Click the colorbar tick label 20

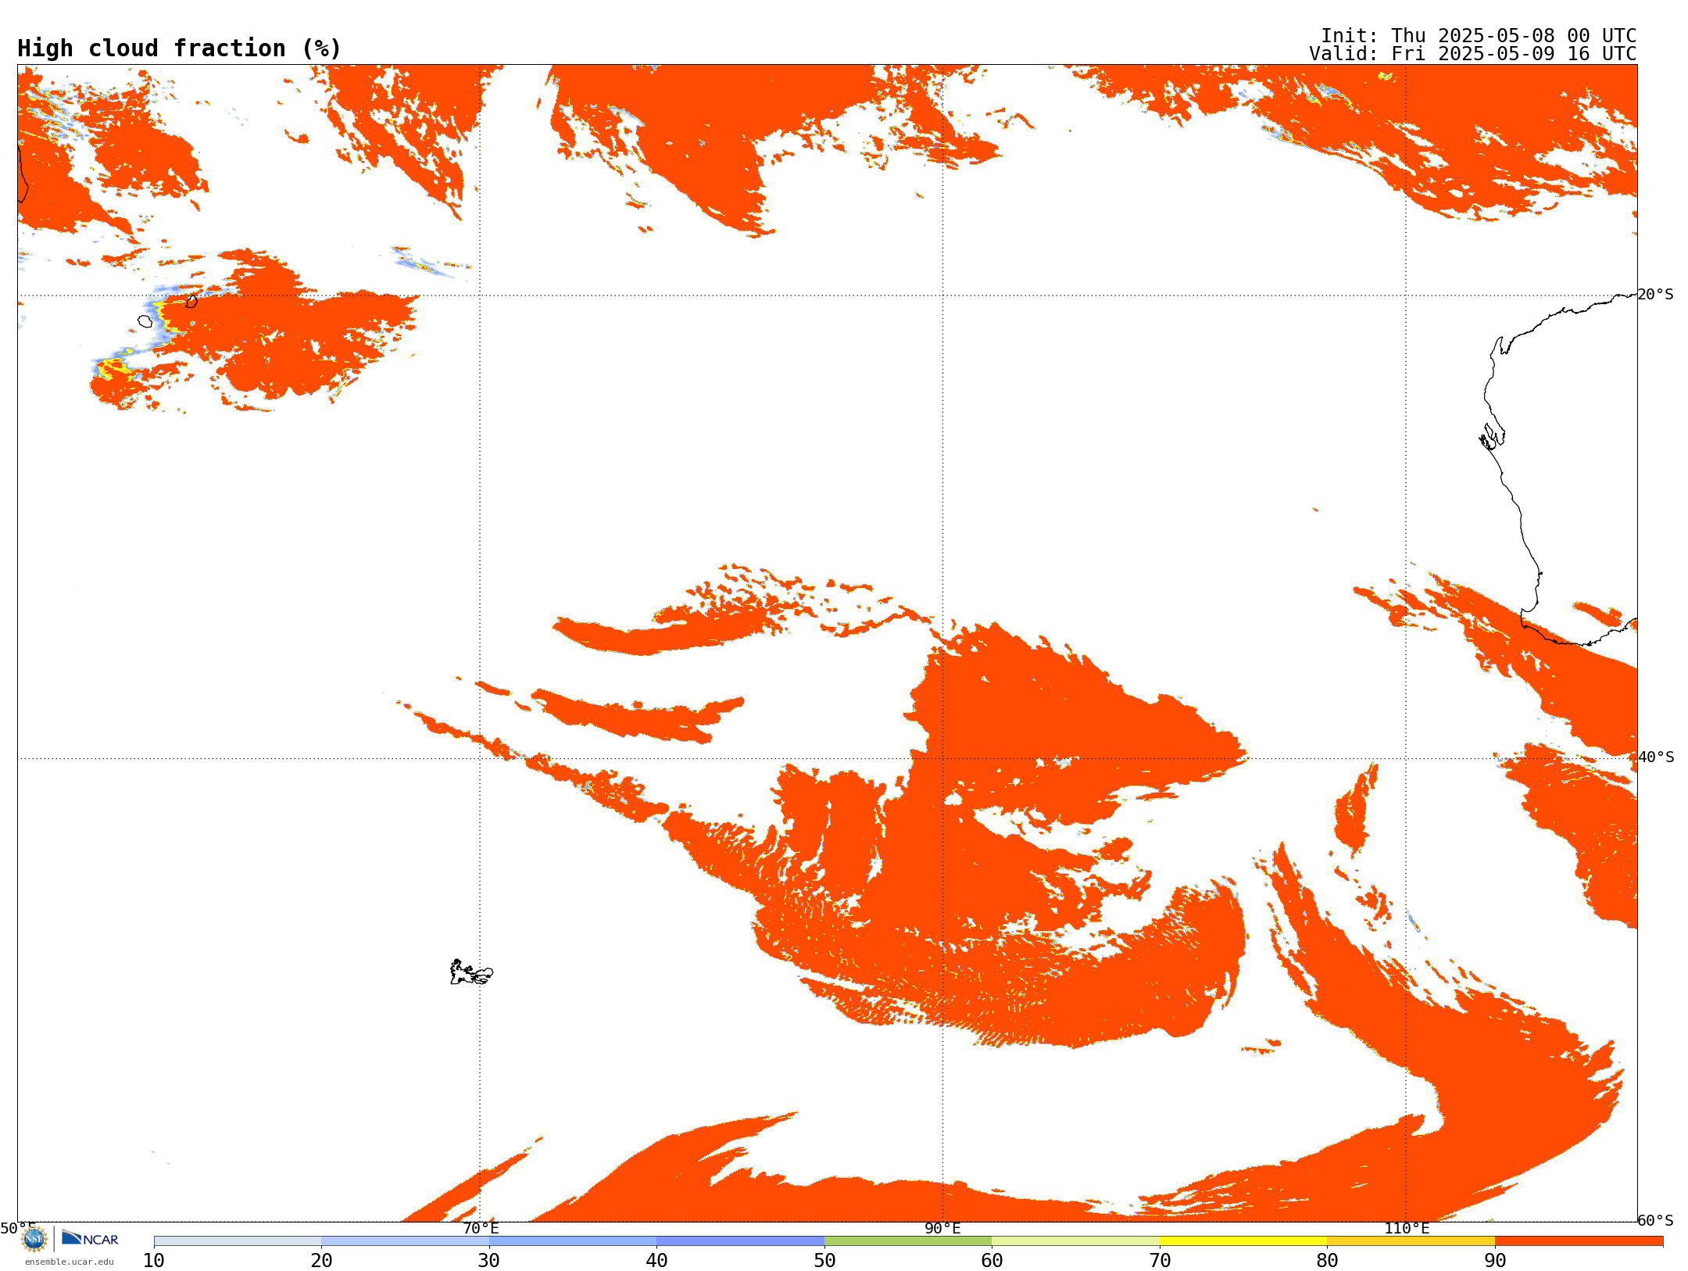[321, 1261]
